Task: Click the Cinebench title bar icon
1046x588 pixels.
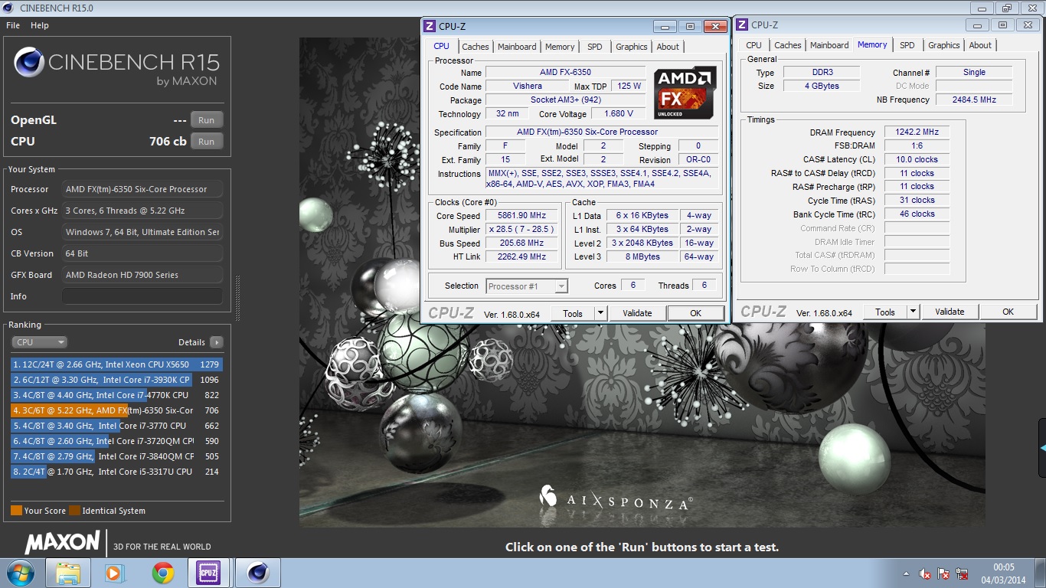Action: point(8,8)
